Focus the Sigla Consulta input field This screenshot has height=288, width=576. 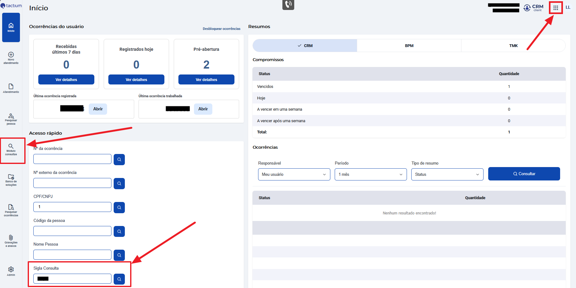click(72, 279)
